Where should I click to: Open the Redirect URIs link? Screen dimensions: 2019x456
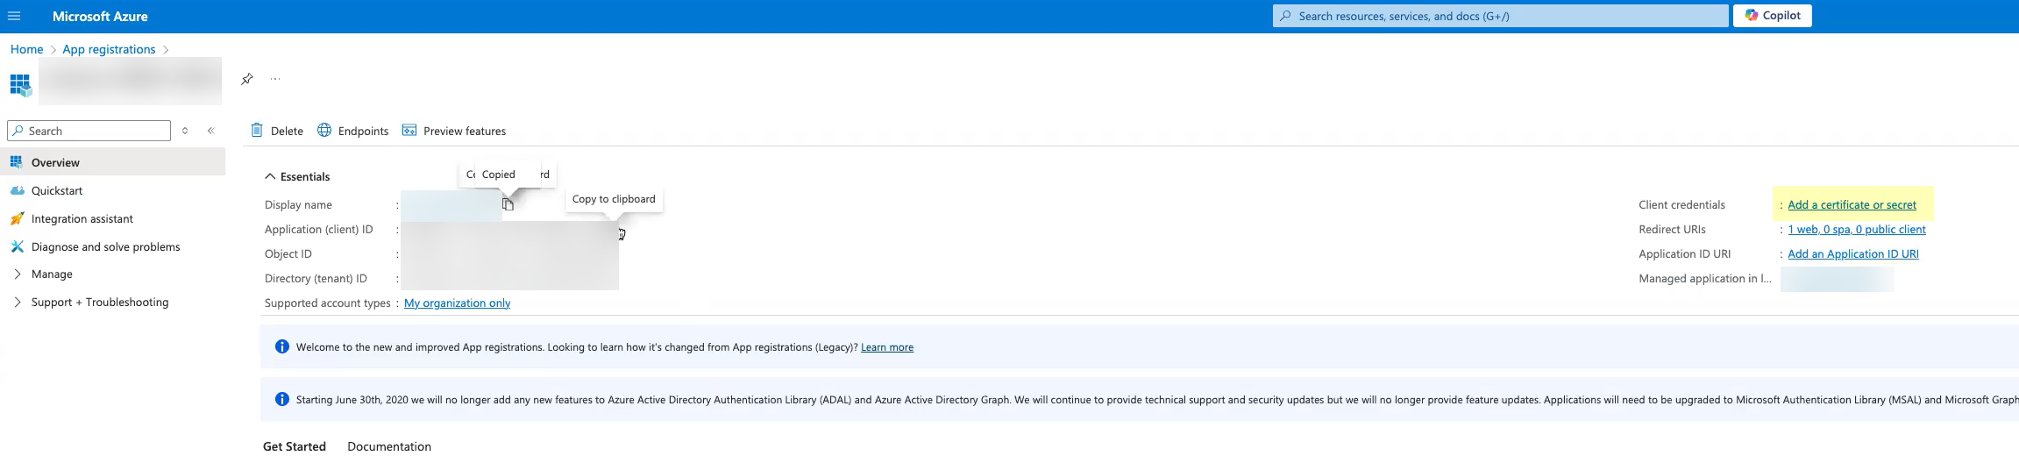click(1857, 230)
